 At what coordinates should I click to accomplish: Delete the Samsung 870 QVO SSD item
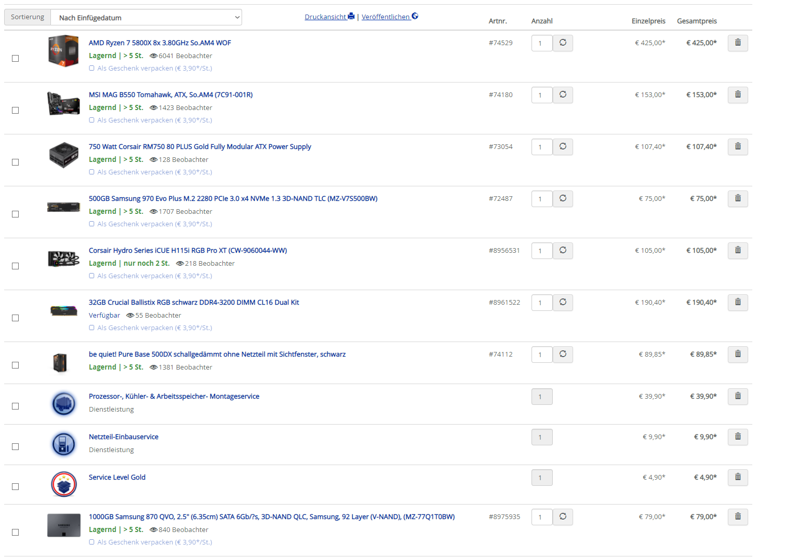pos(738,517)
